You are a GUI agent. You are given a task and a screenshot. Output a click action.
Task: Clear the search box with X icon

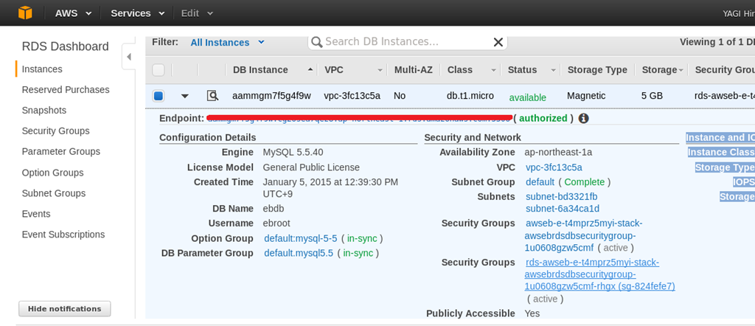(x=498, y=42)
